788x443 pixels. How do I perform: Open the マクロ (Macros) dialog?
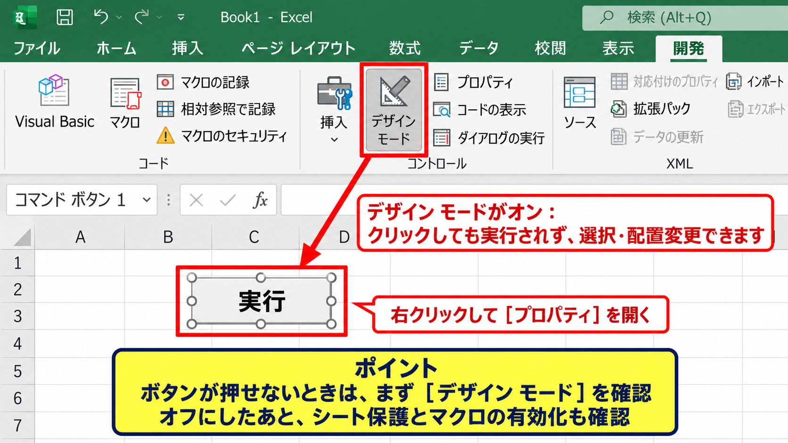click(x=125, y=104)
